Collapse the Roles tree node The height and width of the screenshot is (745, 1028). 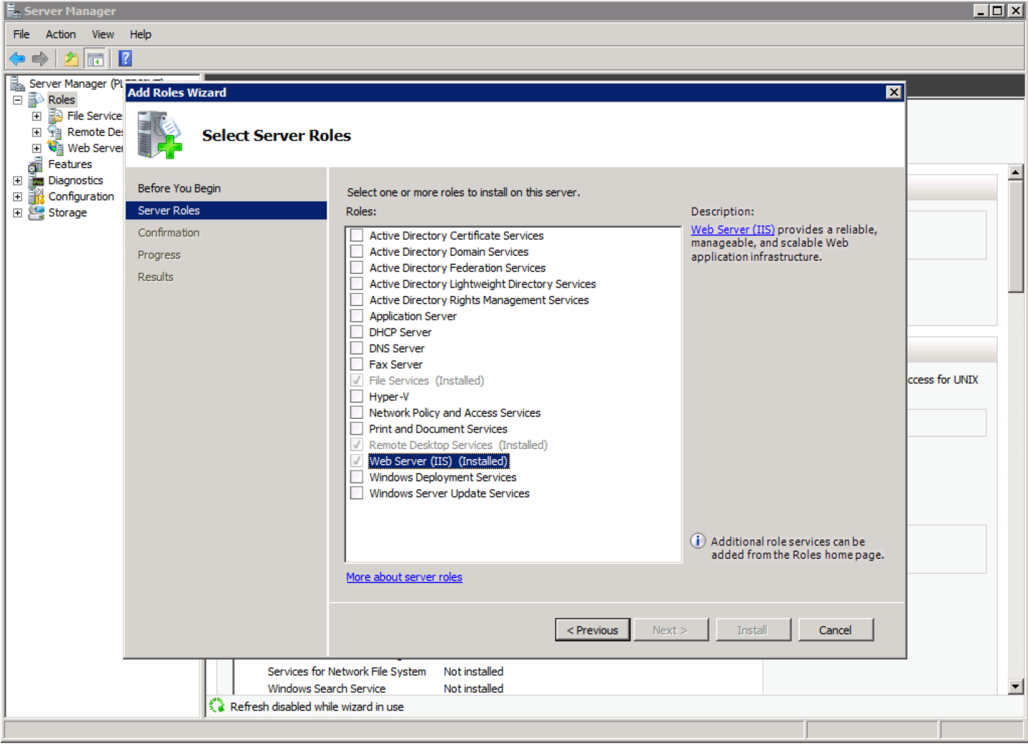[17, 100]
